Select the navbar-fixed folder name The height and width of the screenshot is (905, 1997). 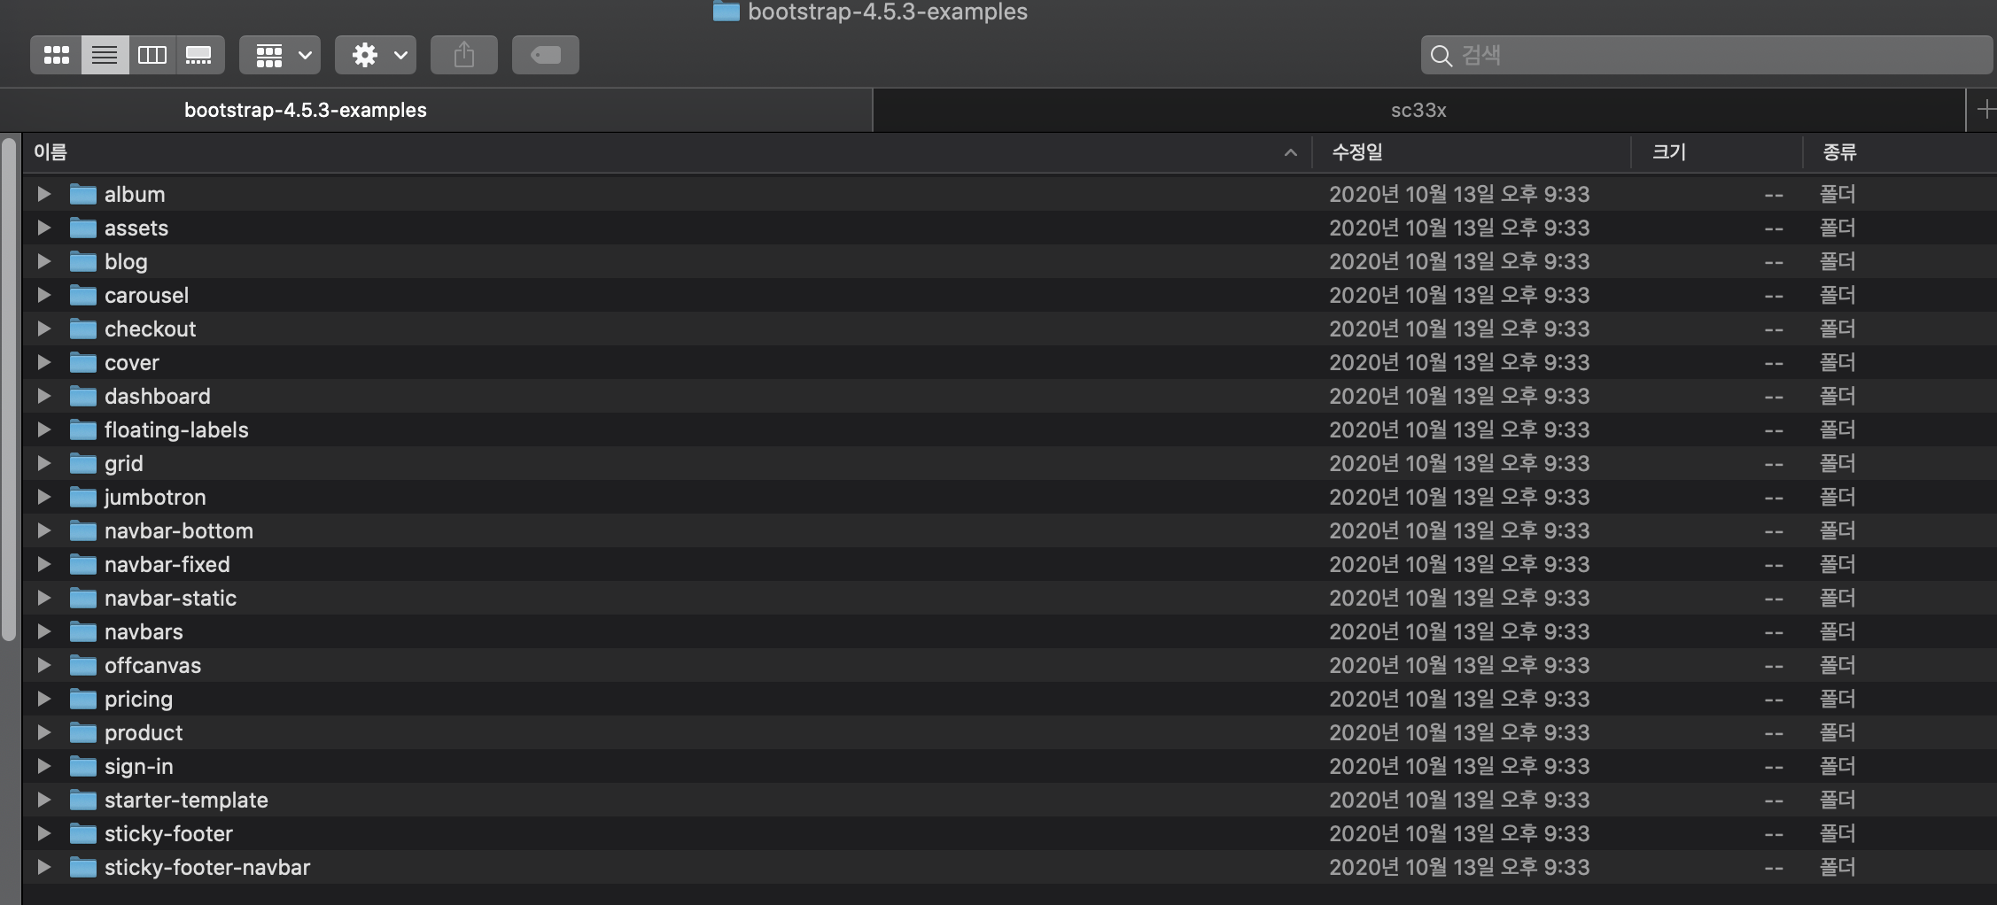[167, 564]
